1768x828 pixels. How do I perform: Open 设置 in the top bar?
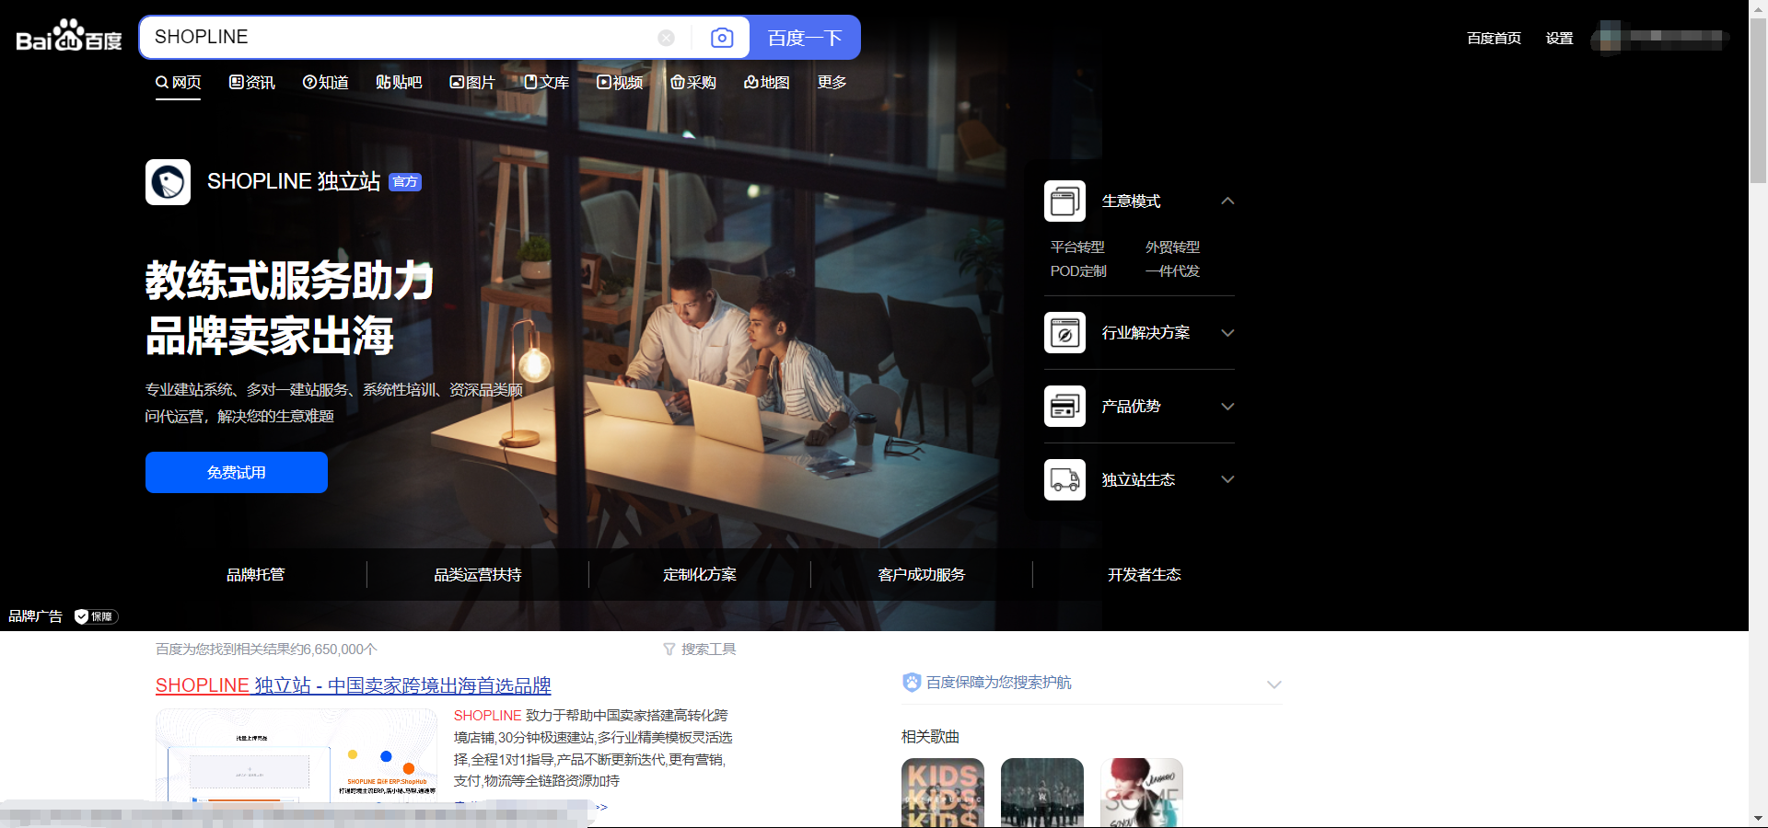click(1559, 38)
